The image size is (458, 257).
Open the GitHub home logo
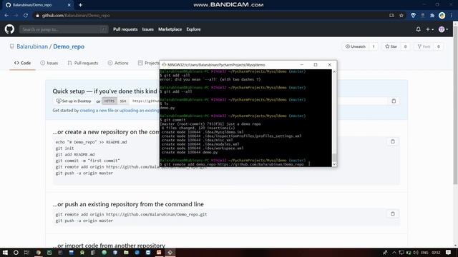[9, 29]
